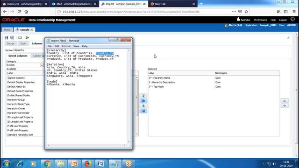Image resolution: width=299 pixels, height=168 pixels.
Task: Open Notepad File menu
Action: (50, 46)
